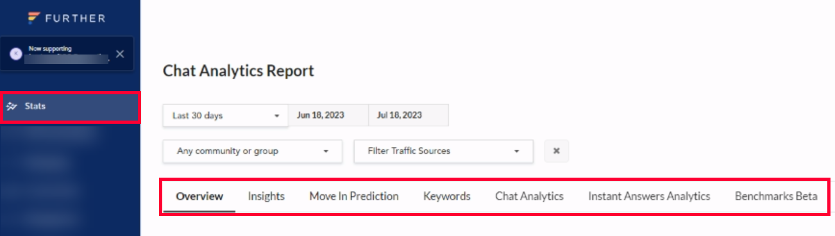Open the Any community or group dropdown
Screen dimensions: 835x236
pos(253,151)
